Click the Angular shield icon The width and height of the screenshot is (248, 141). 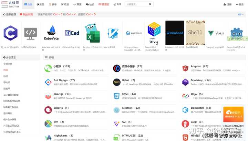[185, 68]
